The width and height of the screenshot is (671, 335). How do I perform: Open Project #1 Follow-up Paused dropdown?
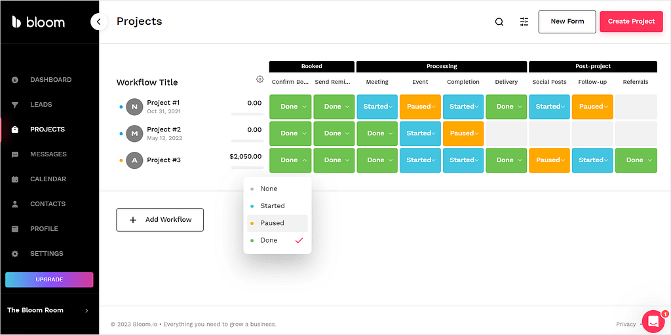coord(592,107)
